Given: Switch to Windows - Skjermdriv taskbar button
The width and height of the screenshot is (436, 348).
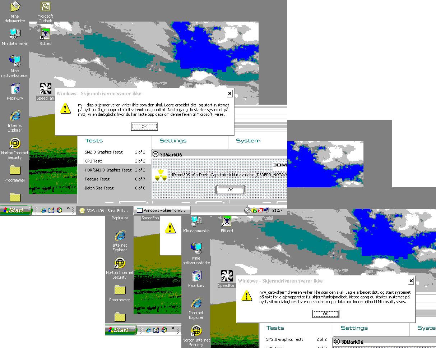Looking at the screenshot, I should coord(162,210).
